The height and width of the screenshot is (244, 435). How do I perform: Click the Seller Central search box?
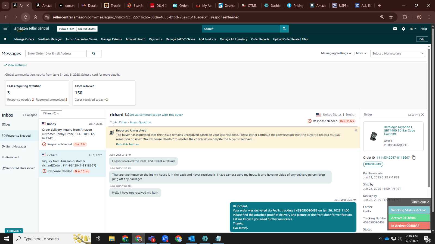click(241, 29)
